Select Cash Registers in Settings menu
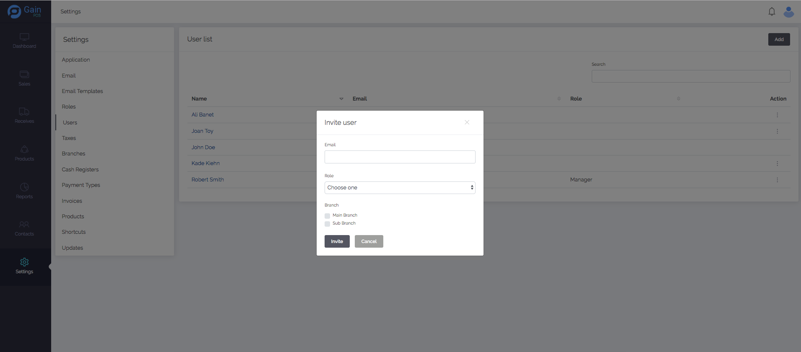Screen dimensions: 801x352 click(x=80, y=170)
